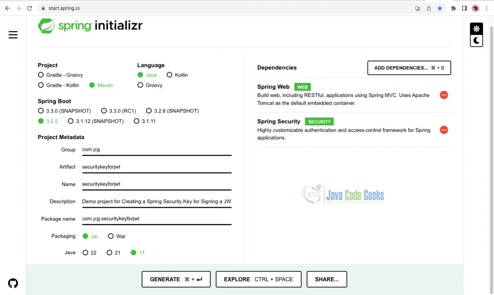494x295 pixels.
Task: Click the Spring Initializr logo
Action: click(x=90, y=26)
